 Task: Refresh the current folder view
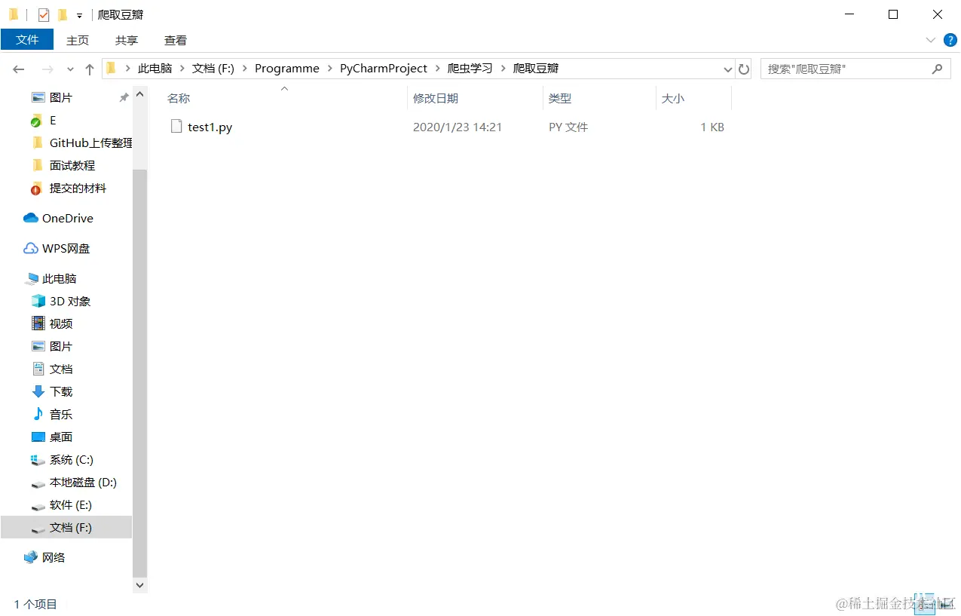click(743, 69)
